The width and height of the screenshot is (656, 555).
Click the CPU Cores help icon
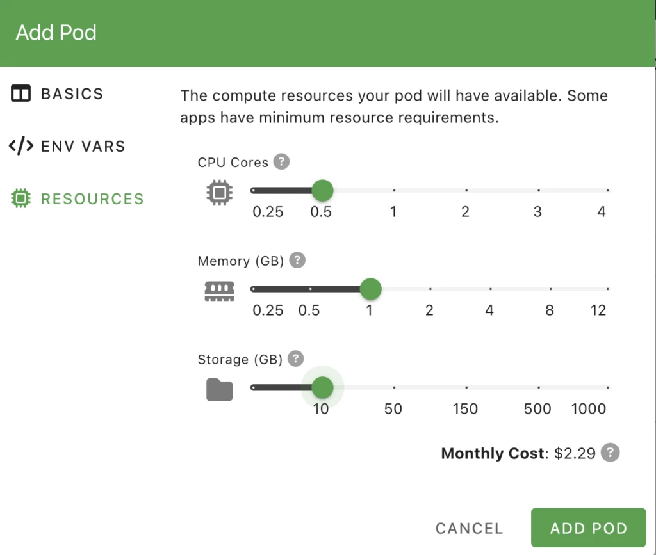(281, 162)
